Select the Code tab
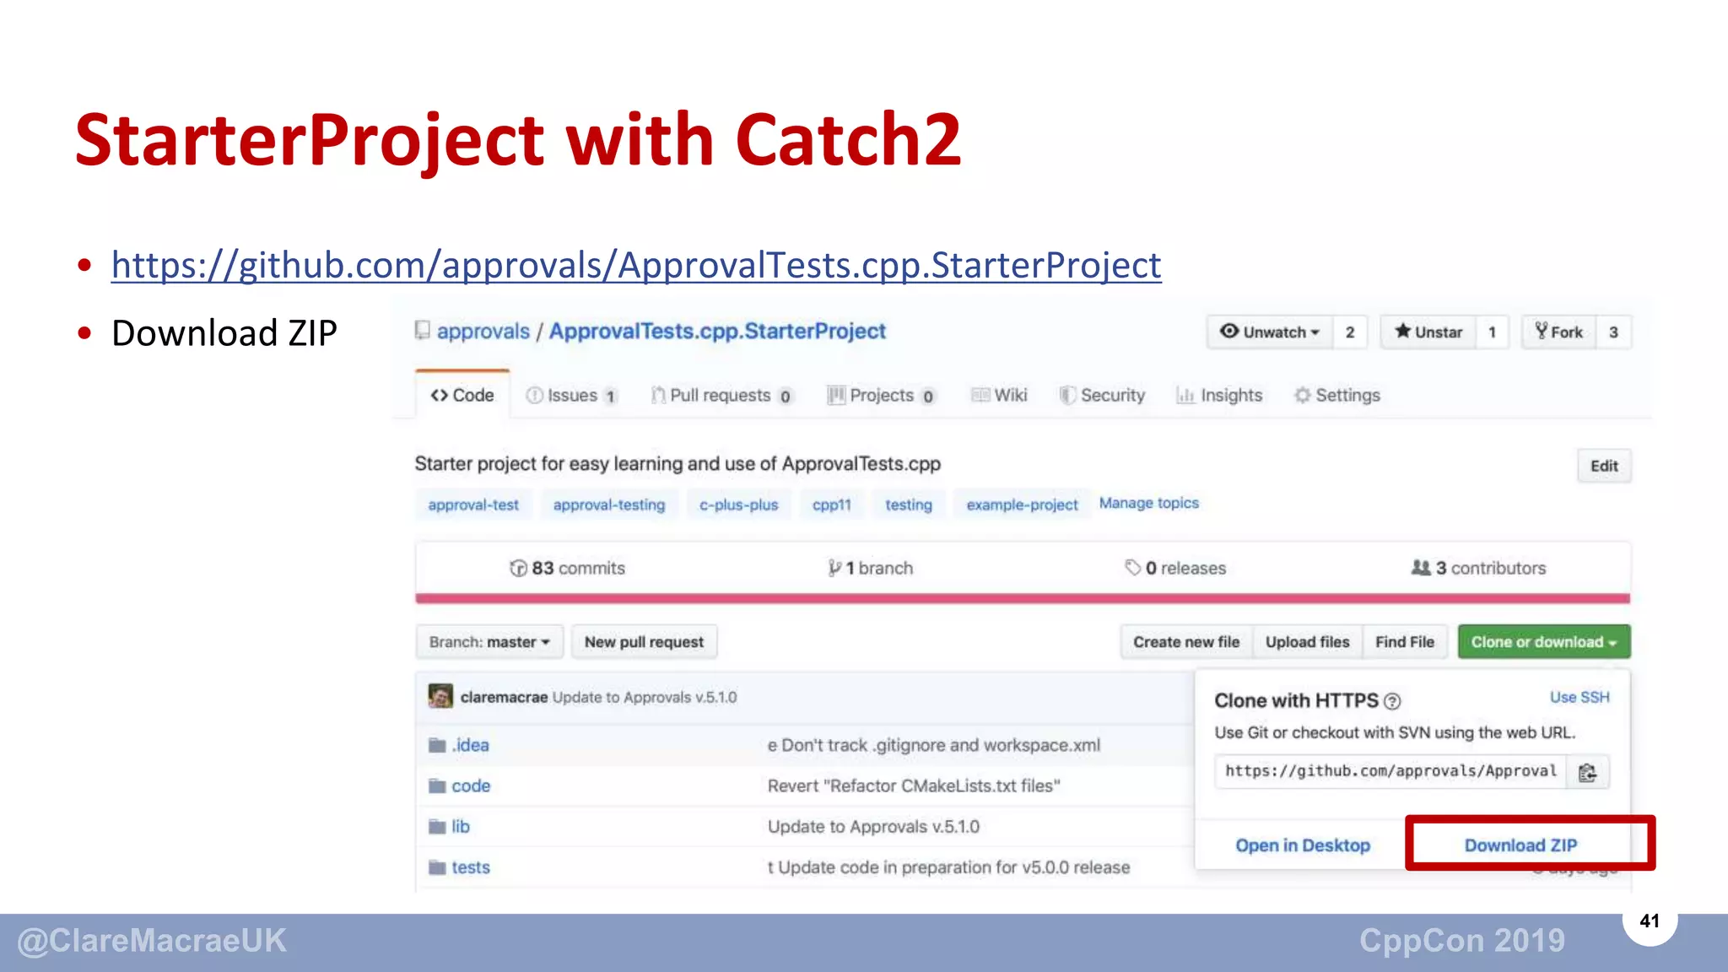Image resolution: width=1728 pixels, height=972 pixels. [462, 395]
